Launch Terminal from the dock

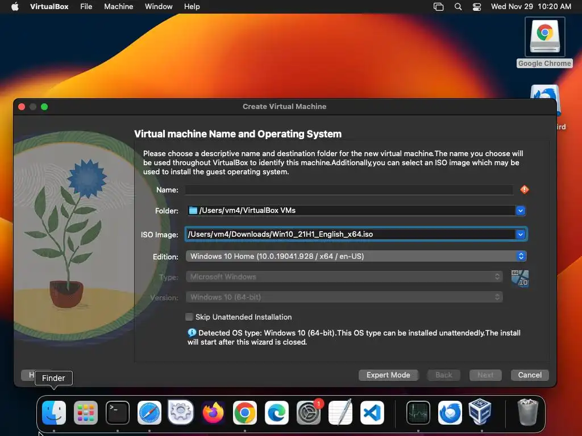click(118, 412)
